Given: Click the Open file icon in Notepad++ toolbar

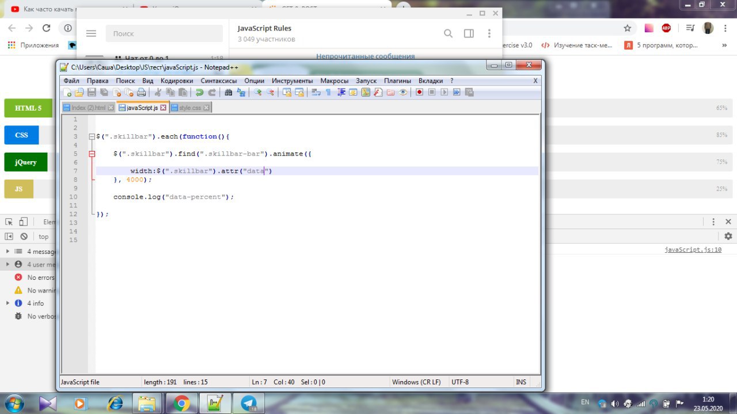Looking at the screenshot, I should pos(79,92).
